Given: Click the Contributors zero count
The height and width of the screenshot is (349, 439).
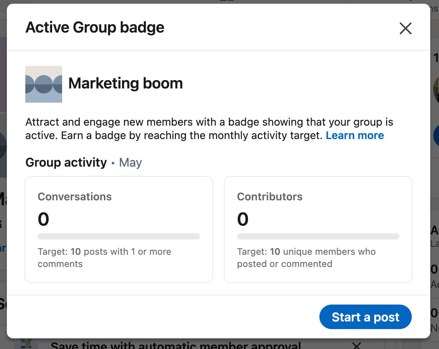Looking at the screenshot, I should pos(242,218).
